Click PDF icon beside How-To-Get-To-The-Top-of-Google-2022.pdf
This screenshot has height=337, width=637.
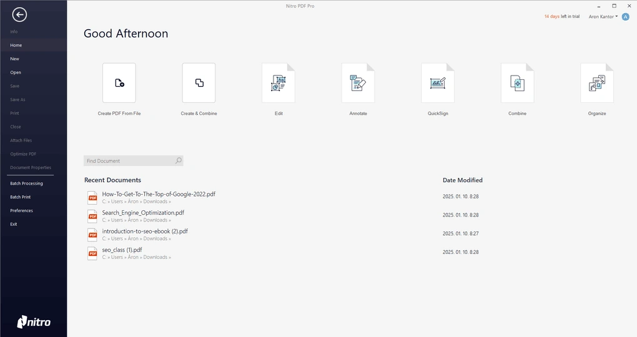(x=92, y=198)
